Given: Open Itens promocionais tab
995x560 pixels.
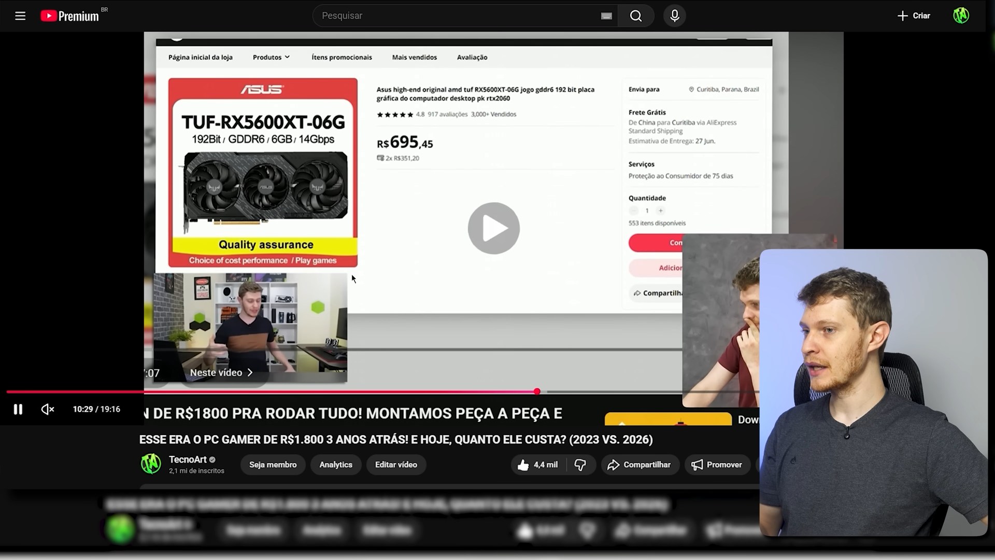Looking at the screenshot, I should [342, 58].
